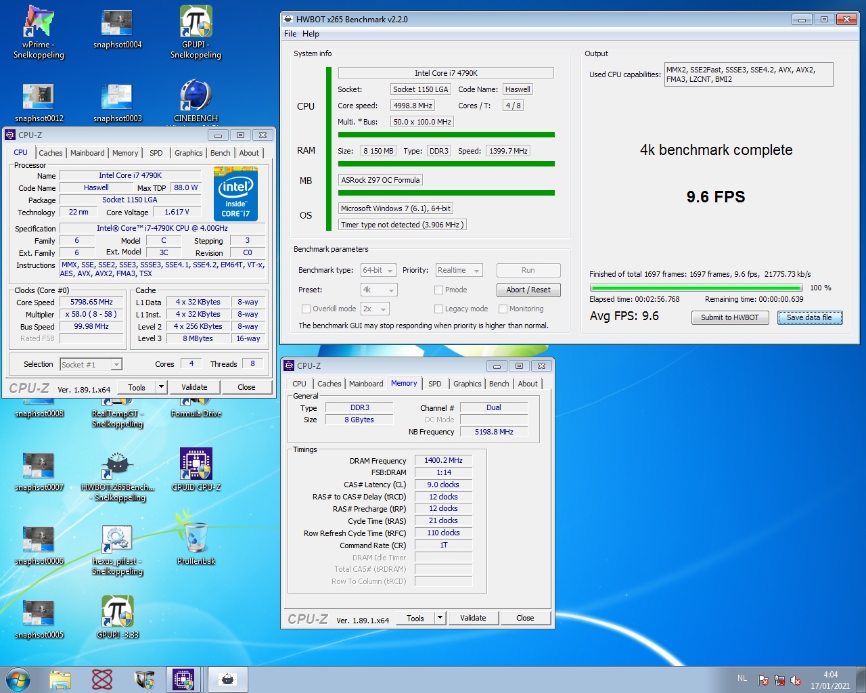Click the DRAM Frequency 1400.2 MHz value

(443, 460)
